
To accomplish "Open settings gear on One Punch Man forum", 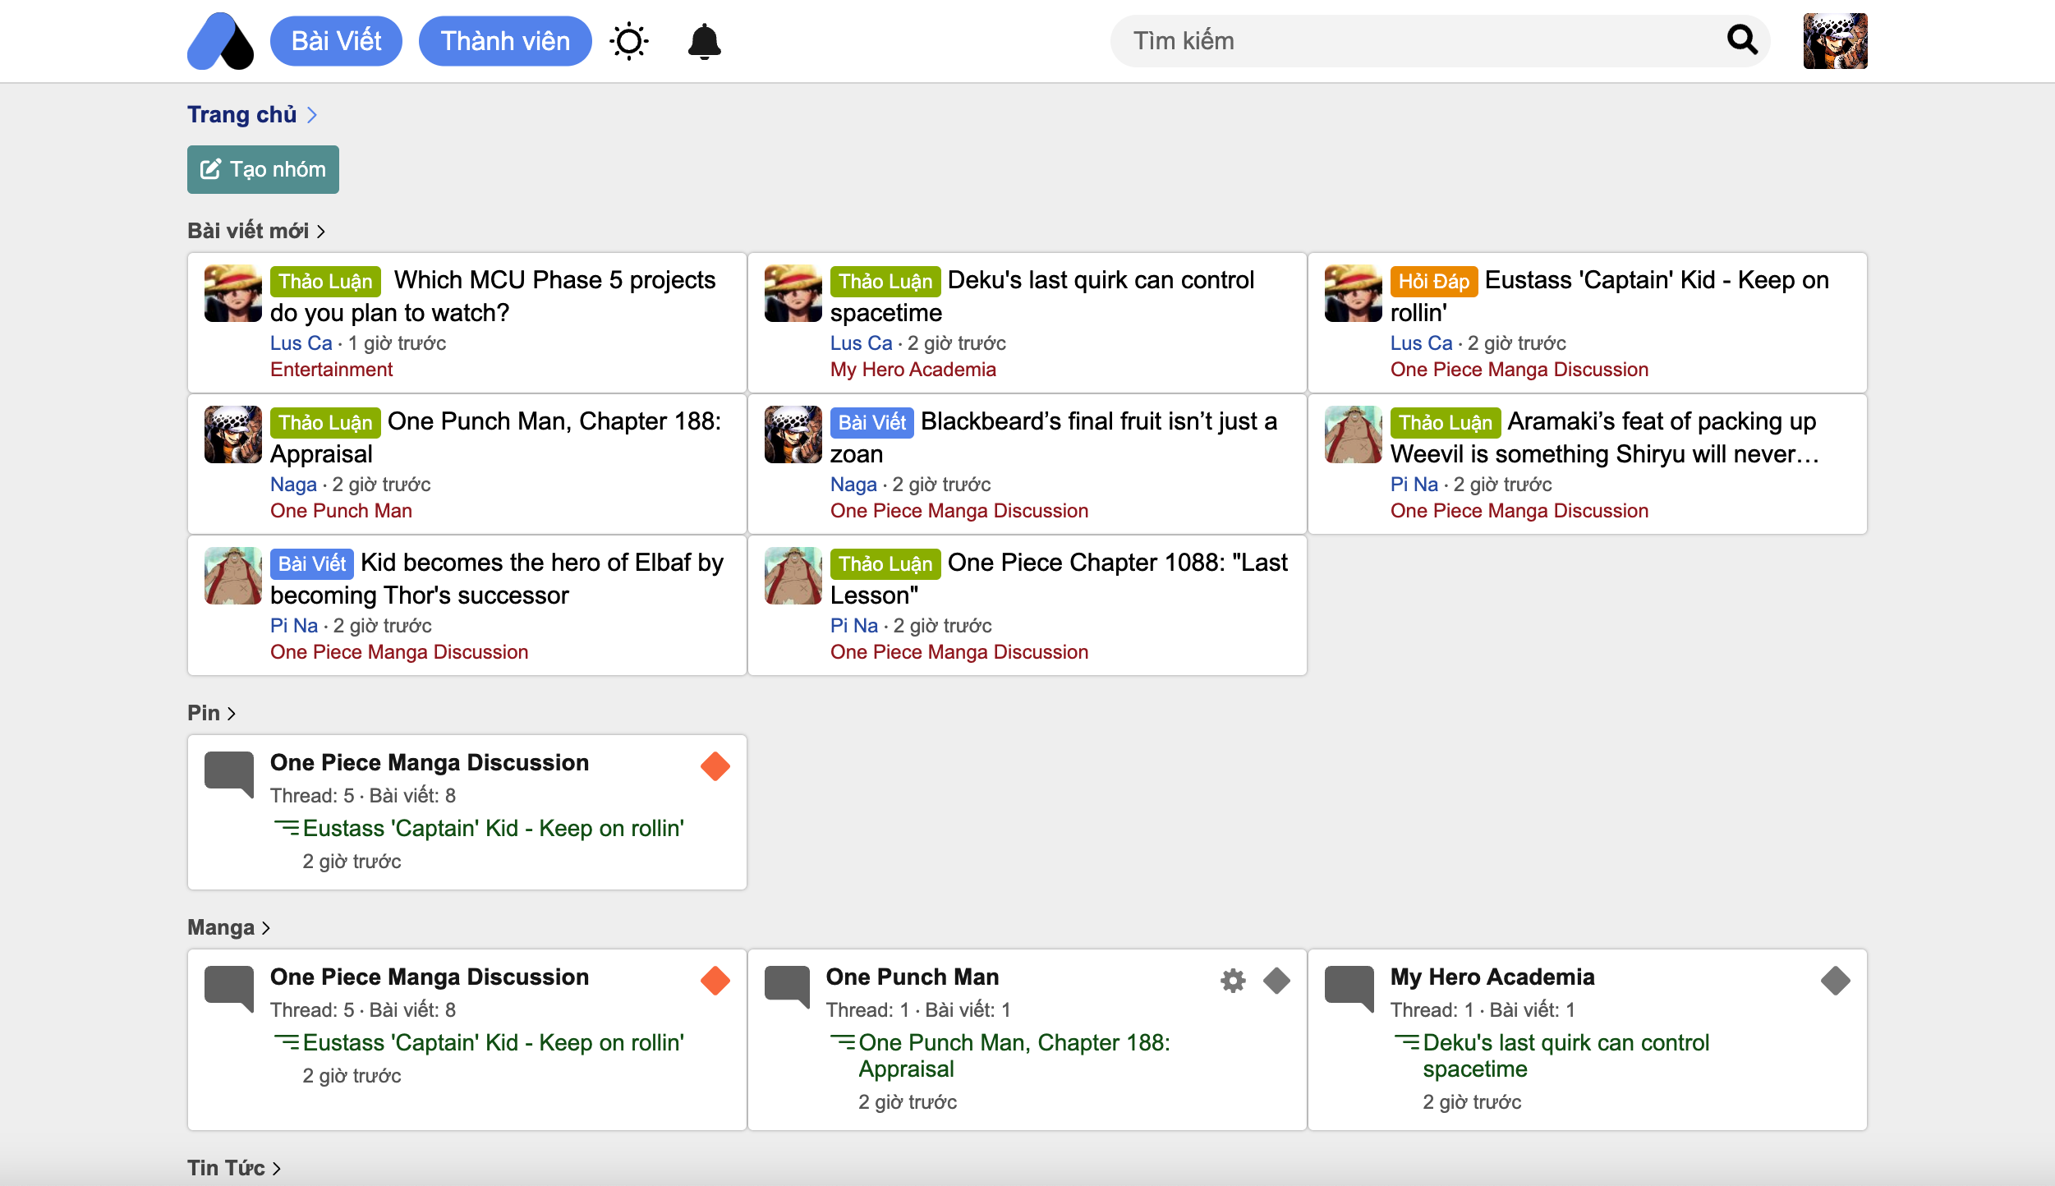I will point(1234,981).
